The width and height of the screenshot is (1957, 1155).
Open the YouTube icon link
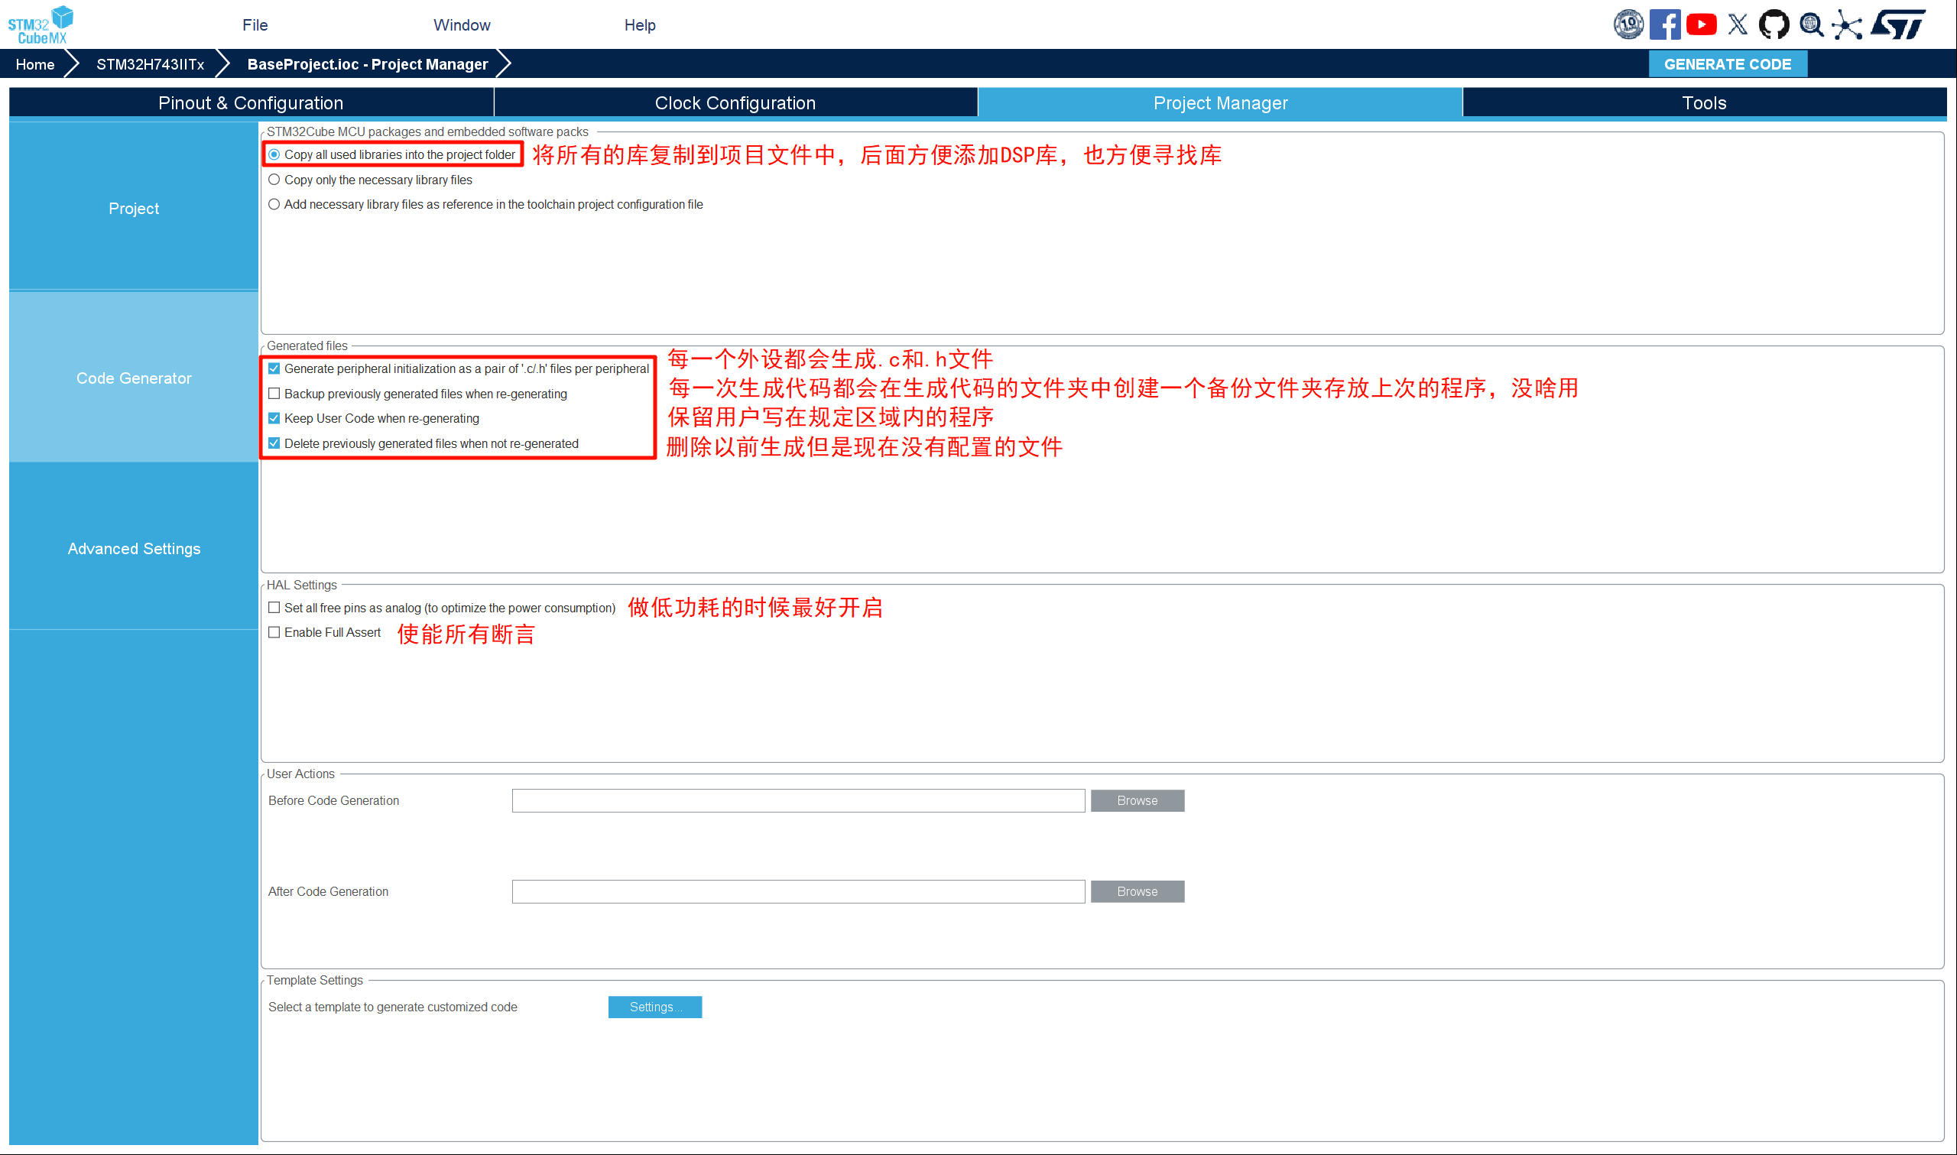tap(1701, 24)
